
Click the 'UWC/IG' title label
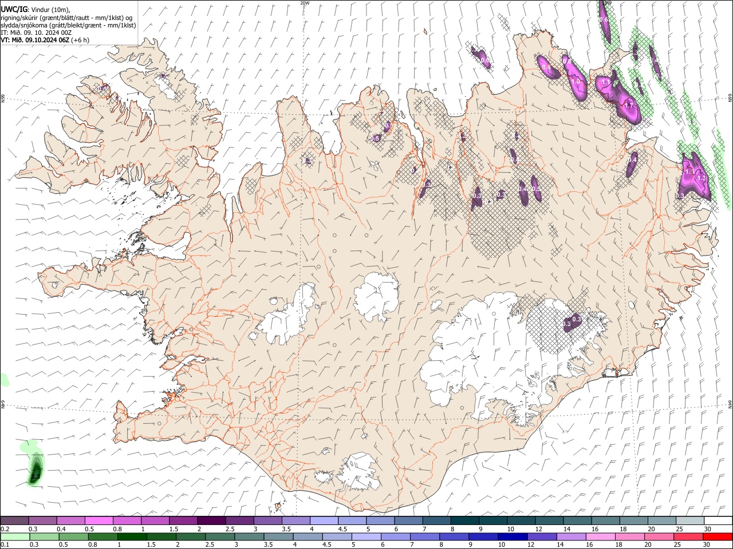pyautogui.click(x=14, y=9)
